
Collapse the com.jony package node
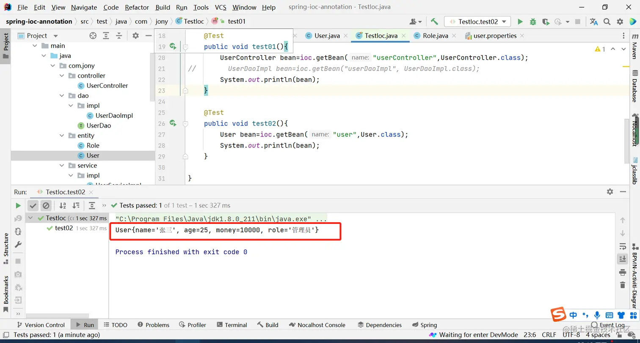pos(53,66)
